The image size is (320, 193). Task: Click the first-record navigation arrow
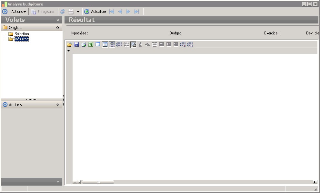(x=112, y=12)
